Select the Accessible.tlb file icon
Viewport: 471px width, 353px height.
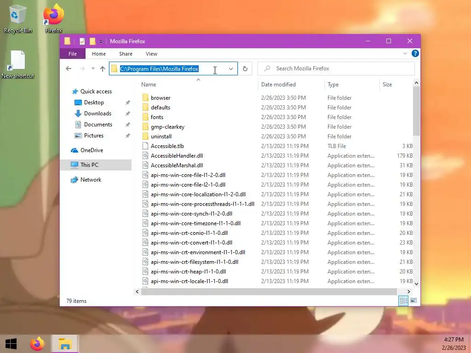pos(145,146)
